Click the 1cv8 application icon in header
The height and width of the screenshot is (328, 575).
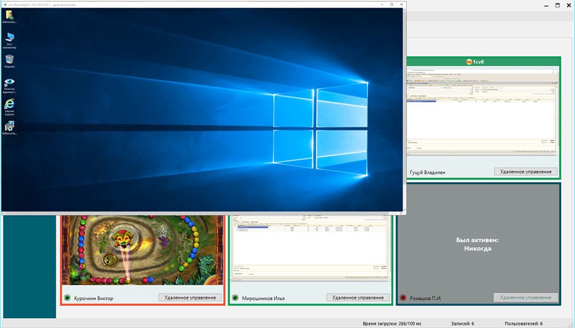pyautogui.click(x=470, y=61)
